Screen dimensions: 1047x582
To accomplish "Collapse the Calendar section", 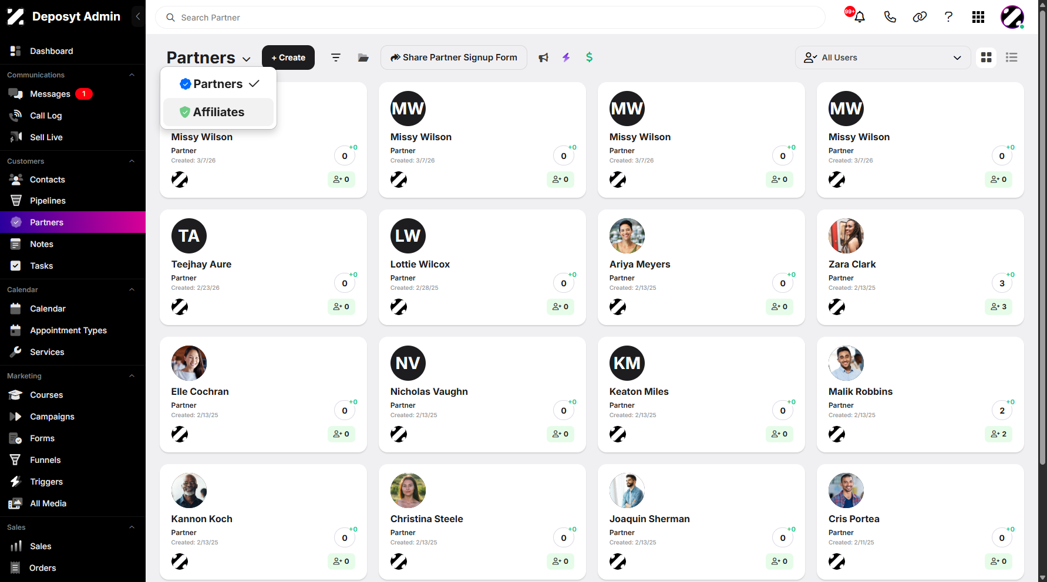I will 132,290.
